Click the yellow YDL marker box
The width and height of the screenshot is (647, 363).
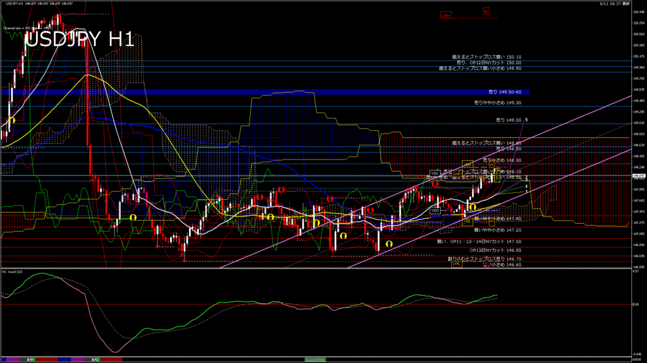coord(468,222)
